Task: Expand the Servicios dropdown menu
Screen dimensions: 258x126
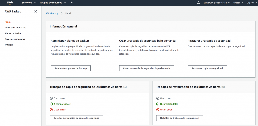Action: click(28, 3)
